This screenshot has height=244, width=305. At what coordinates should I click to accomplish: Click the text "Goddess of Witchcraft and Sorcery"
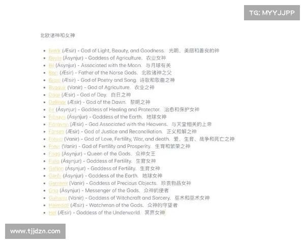pyautogui.click(x=130, y=198)
